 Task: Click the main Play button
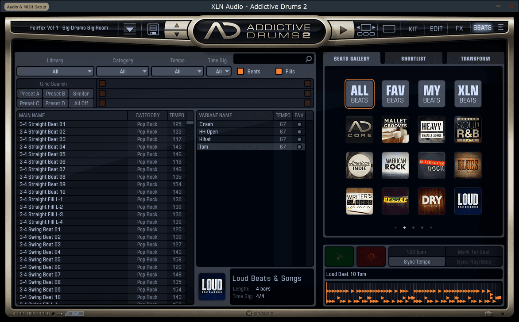pos(343,30)
